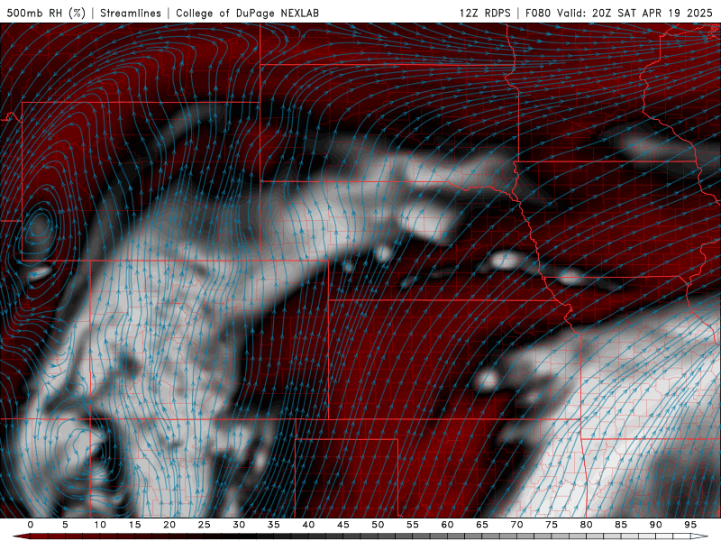This screenshot has width=721, height=541.
Task: Click the colorbar label '15'
Action: click(134, 525)
